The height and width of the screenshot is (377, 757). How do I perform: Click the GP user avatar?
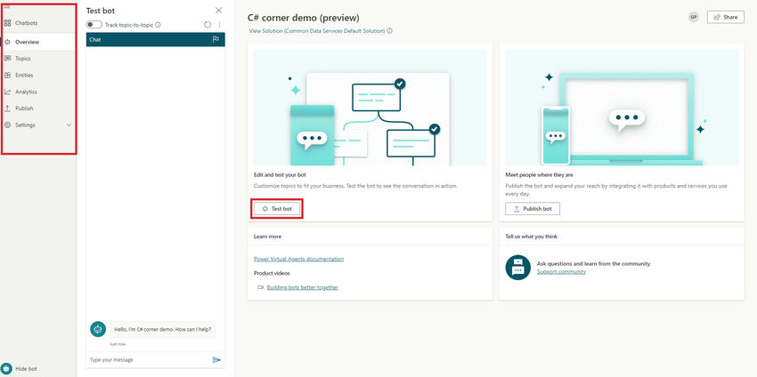[x=694, y=17]
